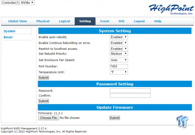Submit the Password Setting form

pos(44,101)
